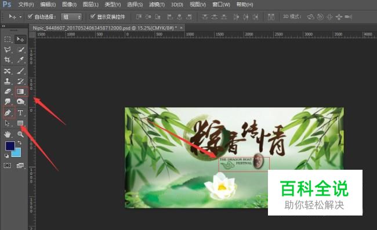Select the Gradient tool

(21, 92)
